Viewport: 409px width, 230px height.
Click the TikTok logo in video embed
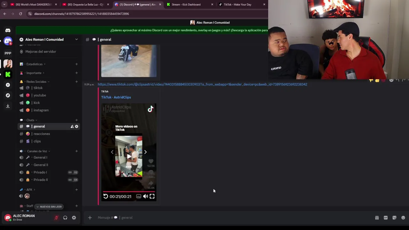[x=150, y=109]
